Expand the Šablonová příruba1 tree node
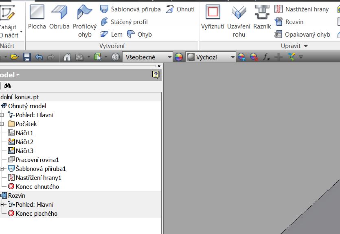340x234 pixels. point(2,168)
